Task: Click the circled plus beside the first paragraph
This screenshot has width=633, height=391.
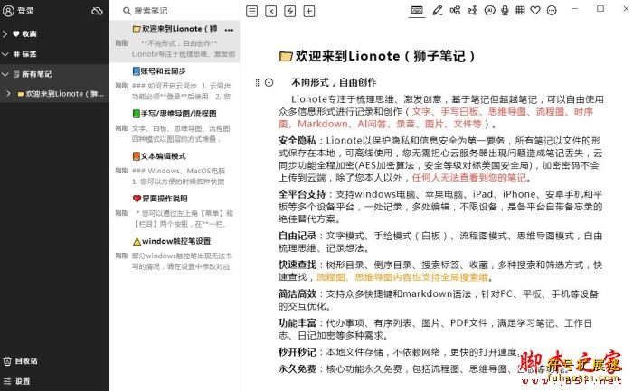Action: [269, 83]
